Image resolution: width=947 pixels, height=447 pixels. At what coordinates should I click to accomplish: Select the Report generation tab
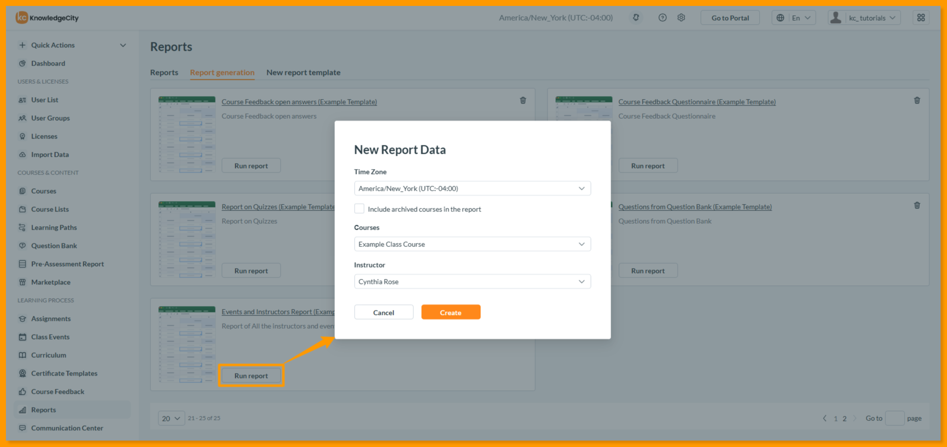[222, 72]
